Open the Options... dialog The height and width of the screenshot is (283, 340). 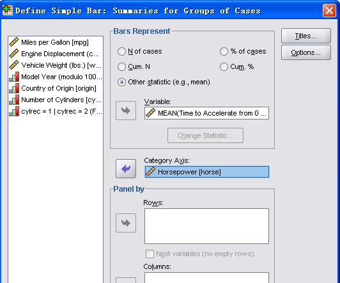(x=306, y=52)
